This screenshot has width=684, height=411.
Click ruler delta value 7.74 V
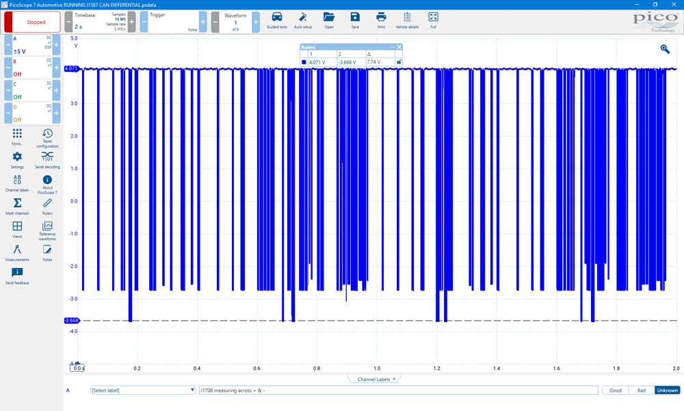pyautogui.click(x=374, y=62)
